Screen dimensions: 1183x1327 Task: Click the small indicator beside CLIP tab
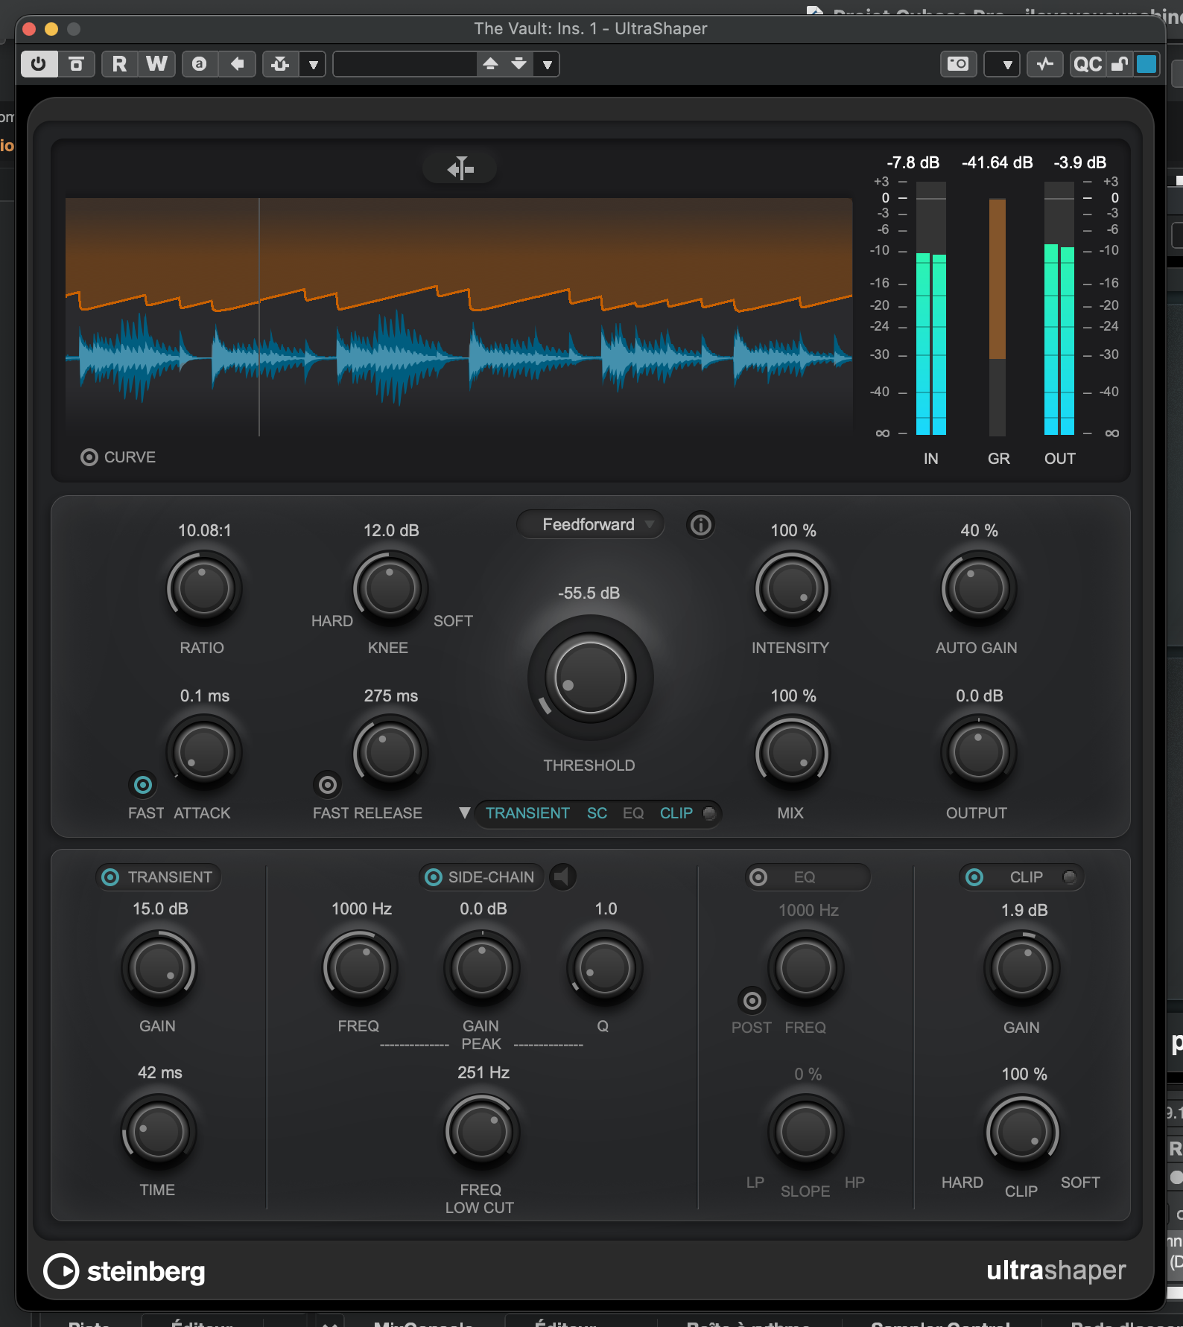(710, 813)
